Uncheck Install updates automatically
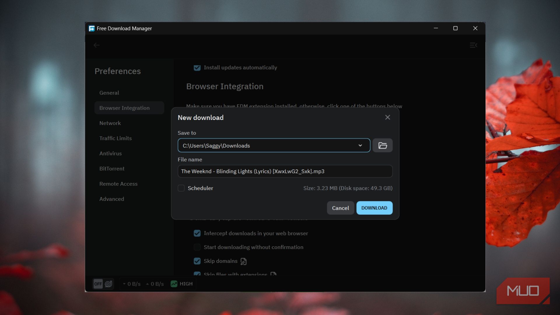This screenshot has height=315, width=560. coord(197,68)
